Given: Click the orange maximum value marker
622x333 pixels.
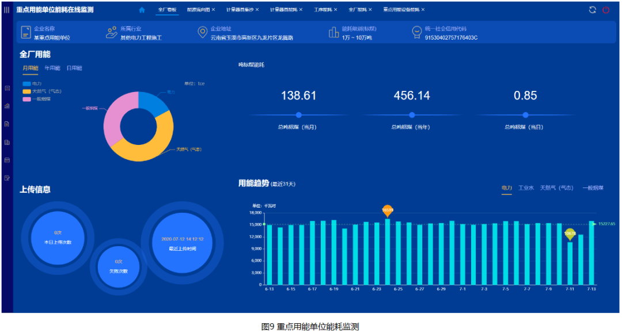Looking at the screenshot, I should (388, 210).
